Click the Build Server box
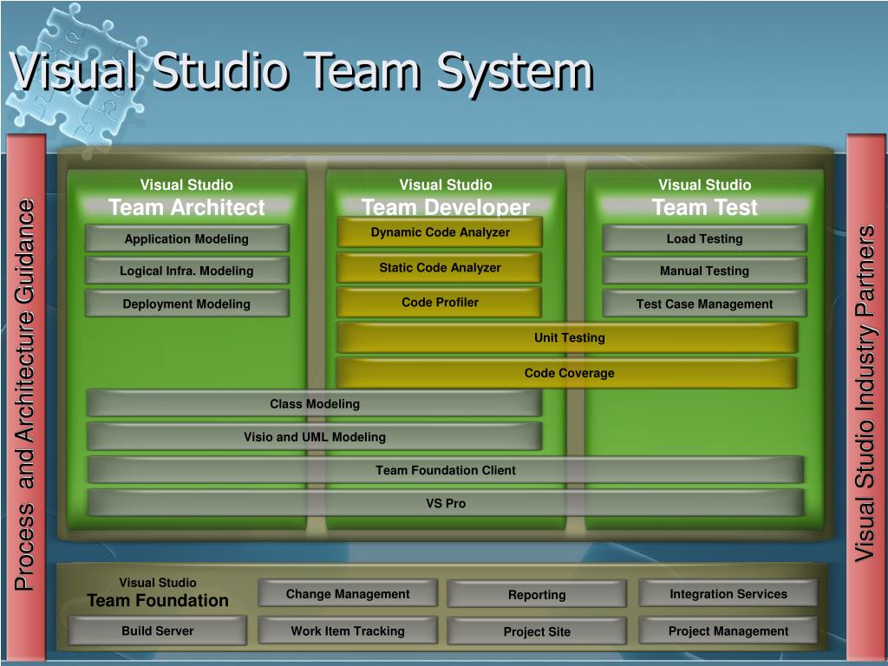888x666 pixels. pos(158,630)
